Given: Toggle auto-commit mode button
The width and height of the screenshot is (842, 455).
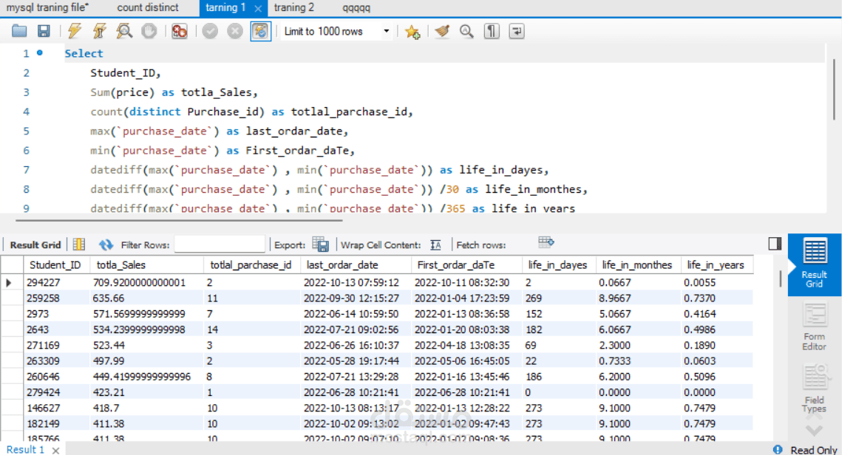Looking at the screenshot, I should [x=260, y=31].
